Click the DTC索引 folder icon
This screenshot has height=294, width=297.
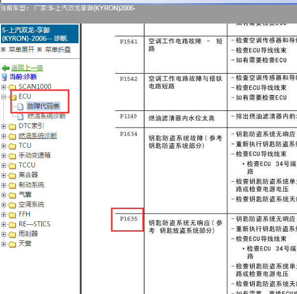(12, 126)
